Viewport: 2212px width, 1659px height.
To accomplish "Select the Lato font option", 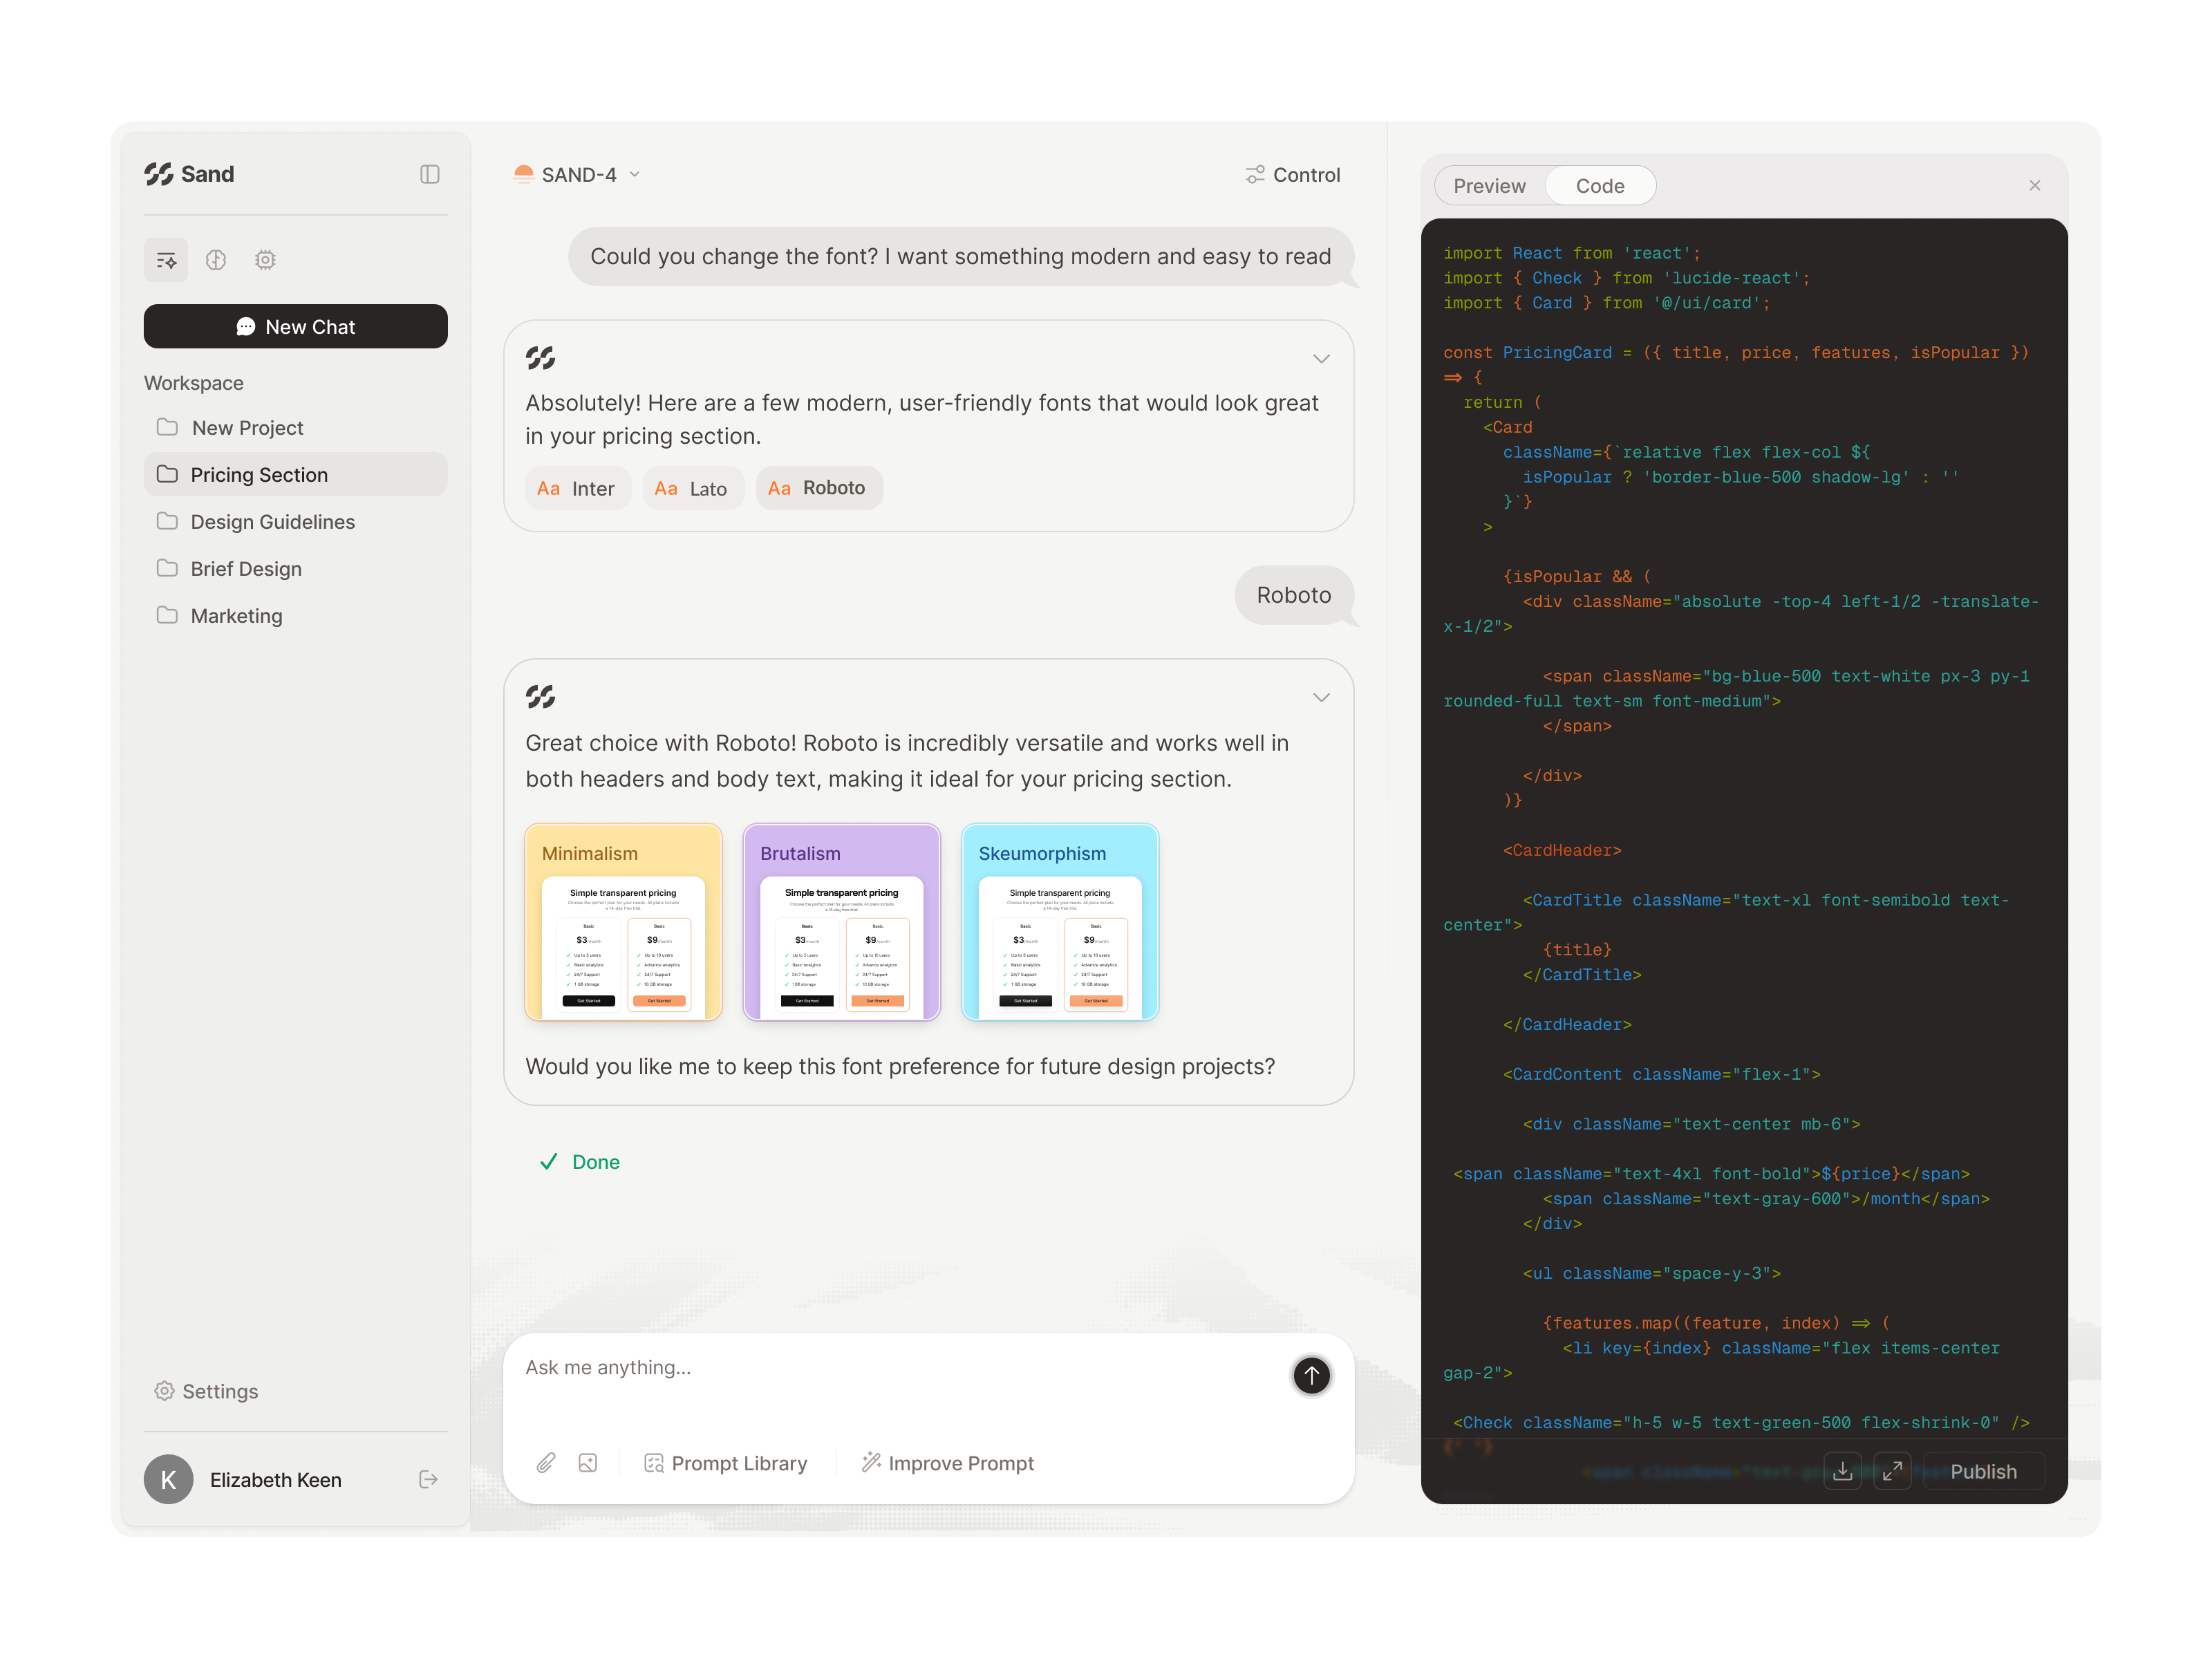I will (693, 488).
